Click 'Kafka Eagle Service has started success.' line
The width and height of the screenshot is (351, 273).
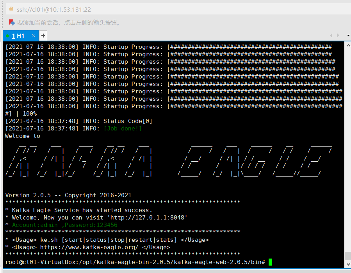[82, 210]
